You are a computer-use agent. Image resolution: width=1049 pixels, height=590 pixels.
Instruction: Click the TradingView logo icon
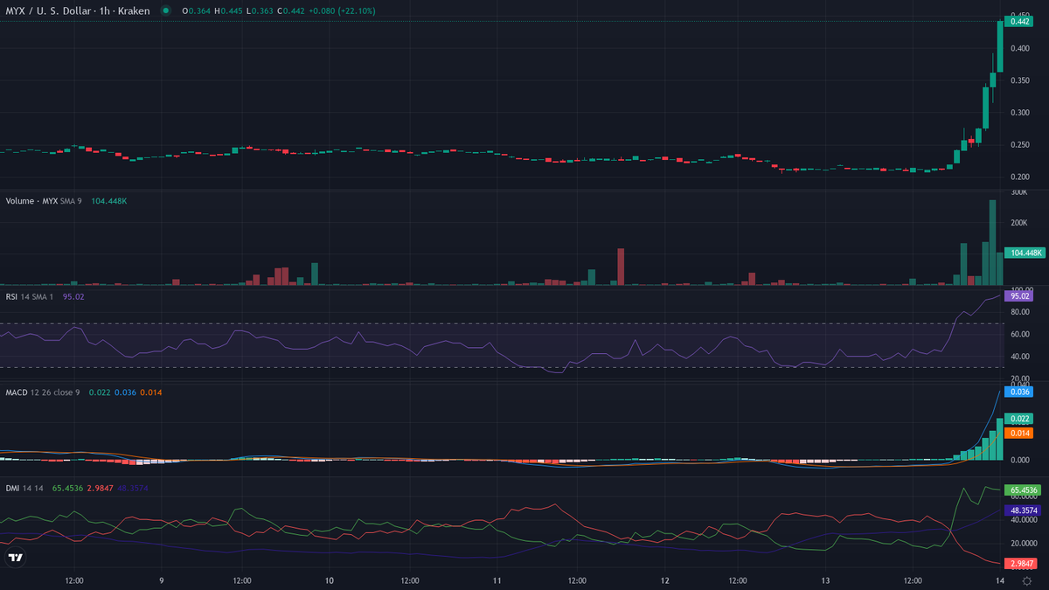point(15,557)
